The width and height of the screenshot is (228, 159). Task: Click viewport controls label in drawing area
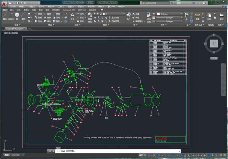tap(10, 33)
